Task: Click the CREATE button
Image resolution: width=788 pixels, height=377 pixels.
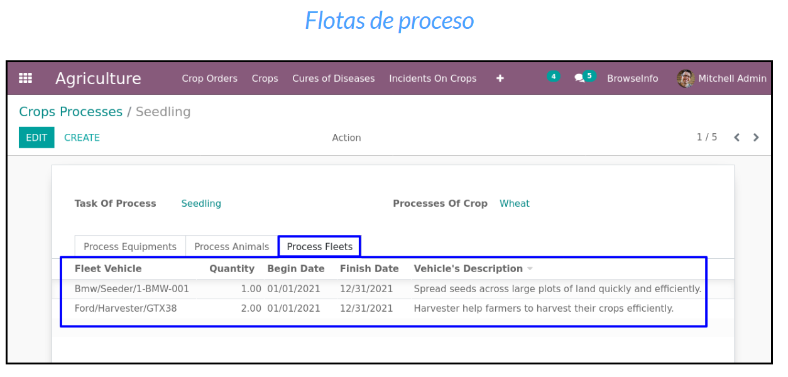Action: 82,138
